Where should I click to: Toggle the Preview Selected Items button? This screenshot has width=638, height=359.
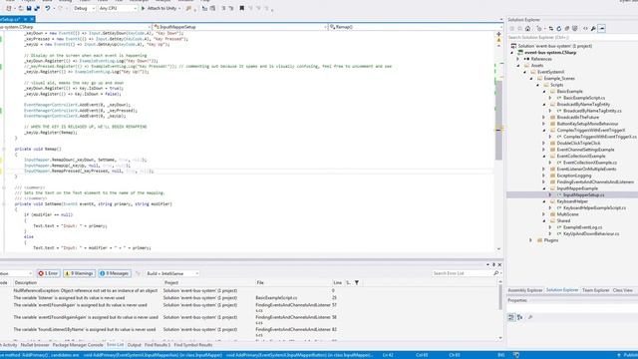[x=602, y=29]
